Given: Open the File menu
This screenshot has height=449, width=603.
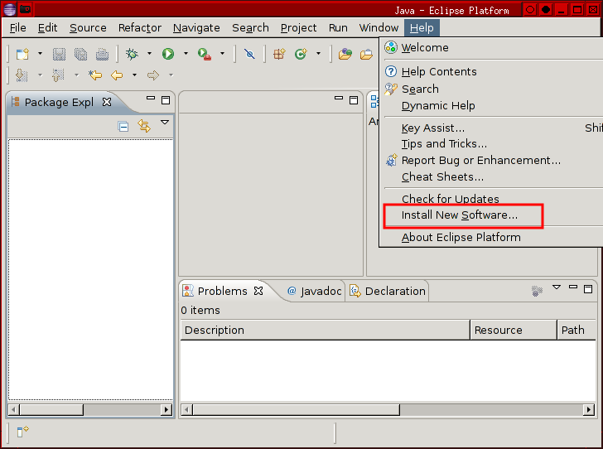Looking at the screenshot, I should (x=18, y=28).
